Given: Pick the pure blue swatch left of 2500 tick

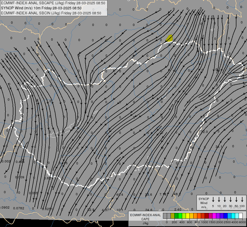Looking at the screenshot, I should (x=226, y=216).
